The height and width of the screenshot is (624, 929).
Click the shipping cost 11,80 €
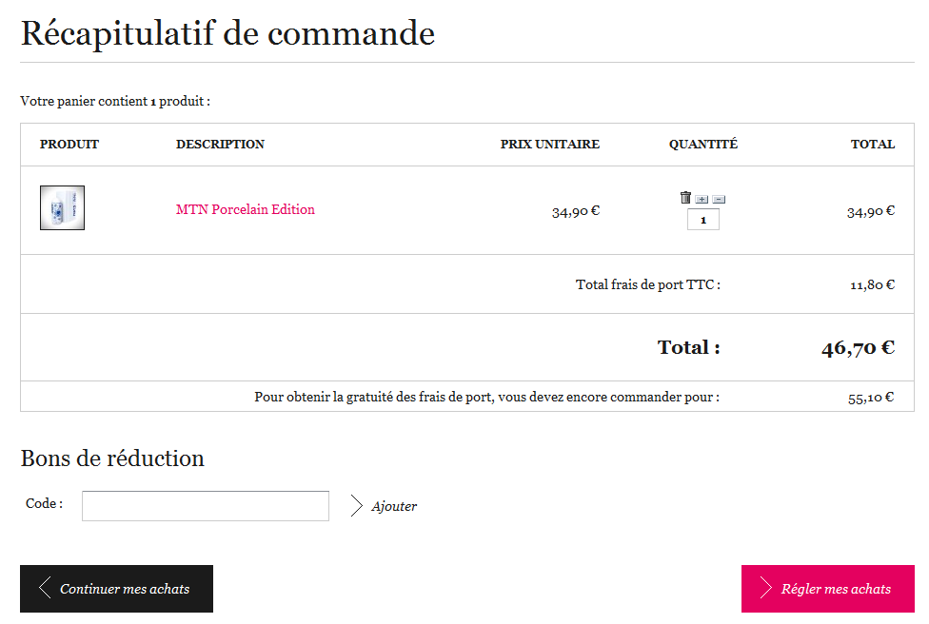[872, 284]
